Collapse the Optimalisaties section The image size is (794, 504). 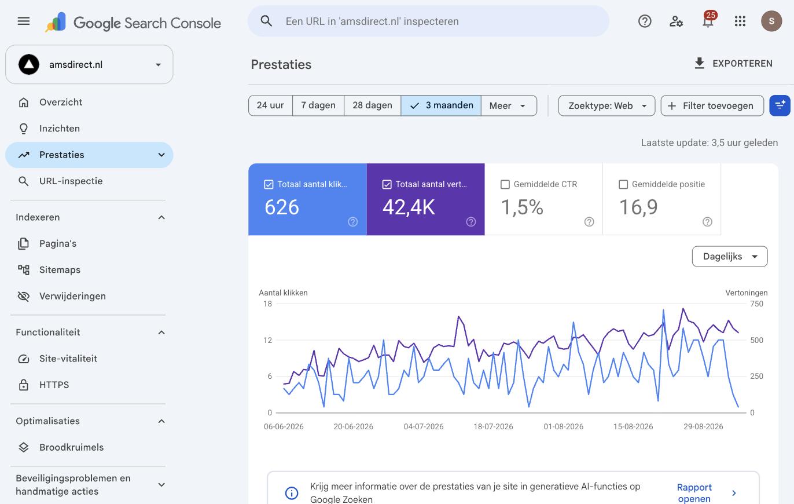pyautogui.click(x=161, y=421)
